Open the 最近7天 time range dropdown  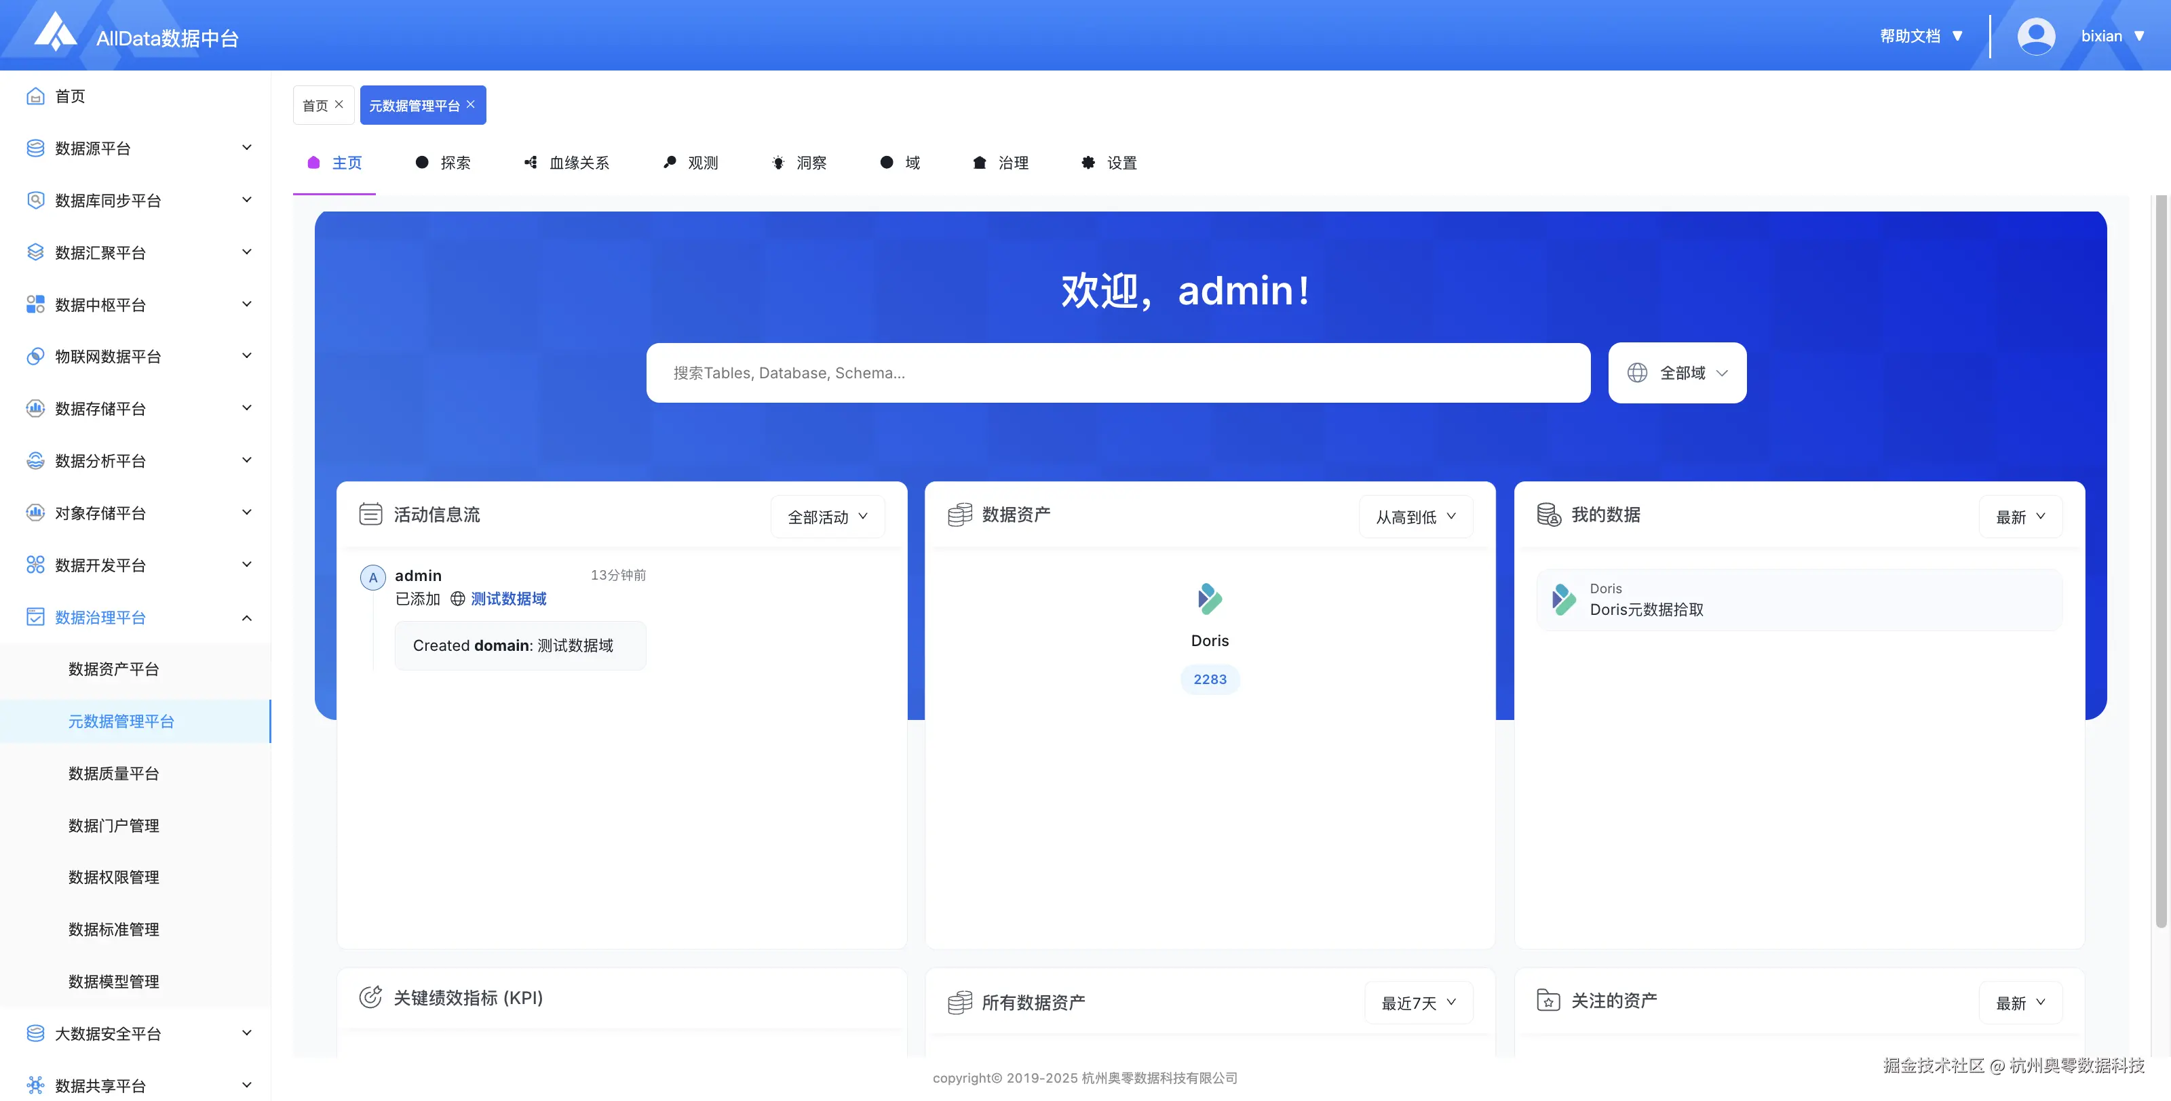click(1419, 1003)
